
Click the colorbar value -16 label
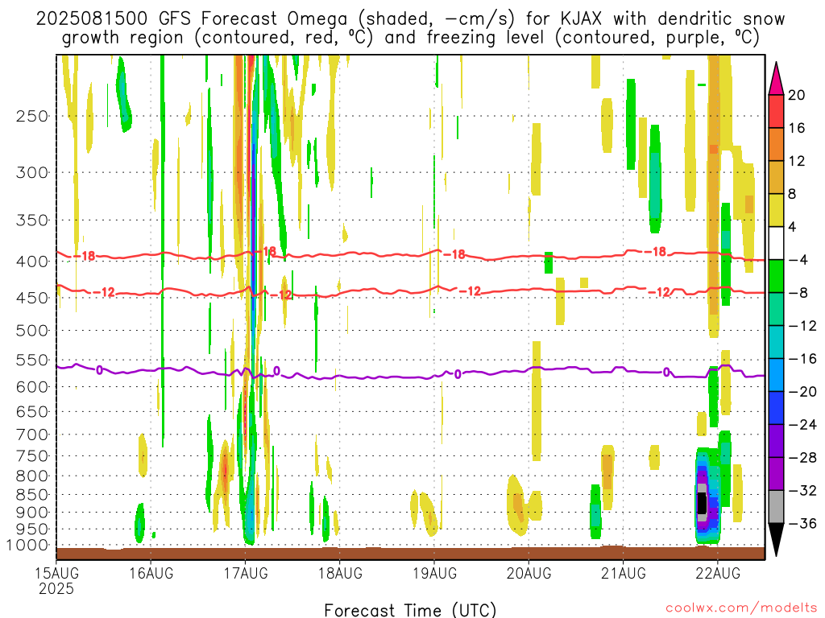(802, 359)
